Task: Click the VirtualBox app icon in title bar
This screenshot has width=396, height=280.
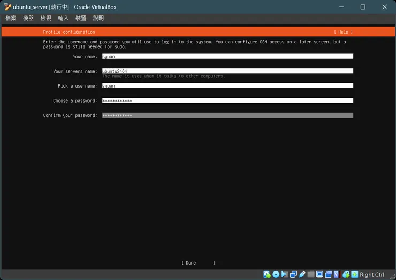Action: [x=7, y=7]
